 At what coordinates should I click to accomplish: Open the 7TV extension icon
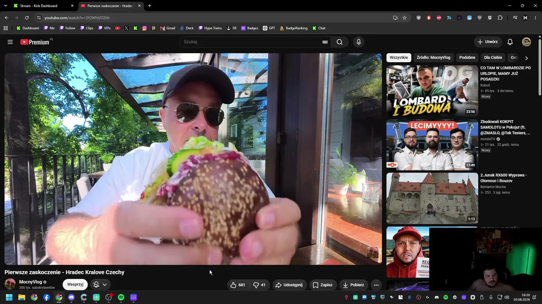click(x=449, y=18)
